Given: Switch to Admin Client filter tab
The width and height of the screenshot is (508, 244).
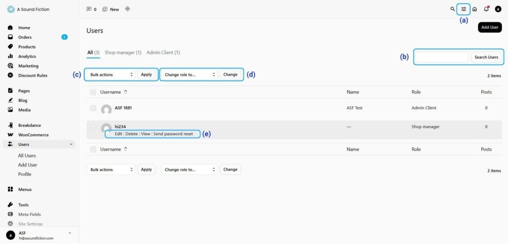Looking at the screenshot, I should click(x=163, y=53).
